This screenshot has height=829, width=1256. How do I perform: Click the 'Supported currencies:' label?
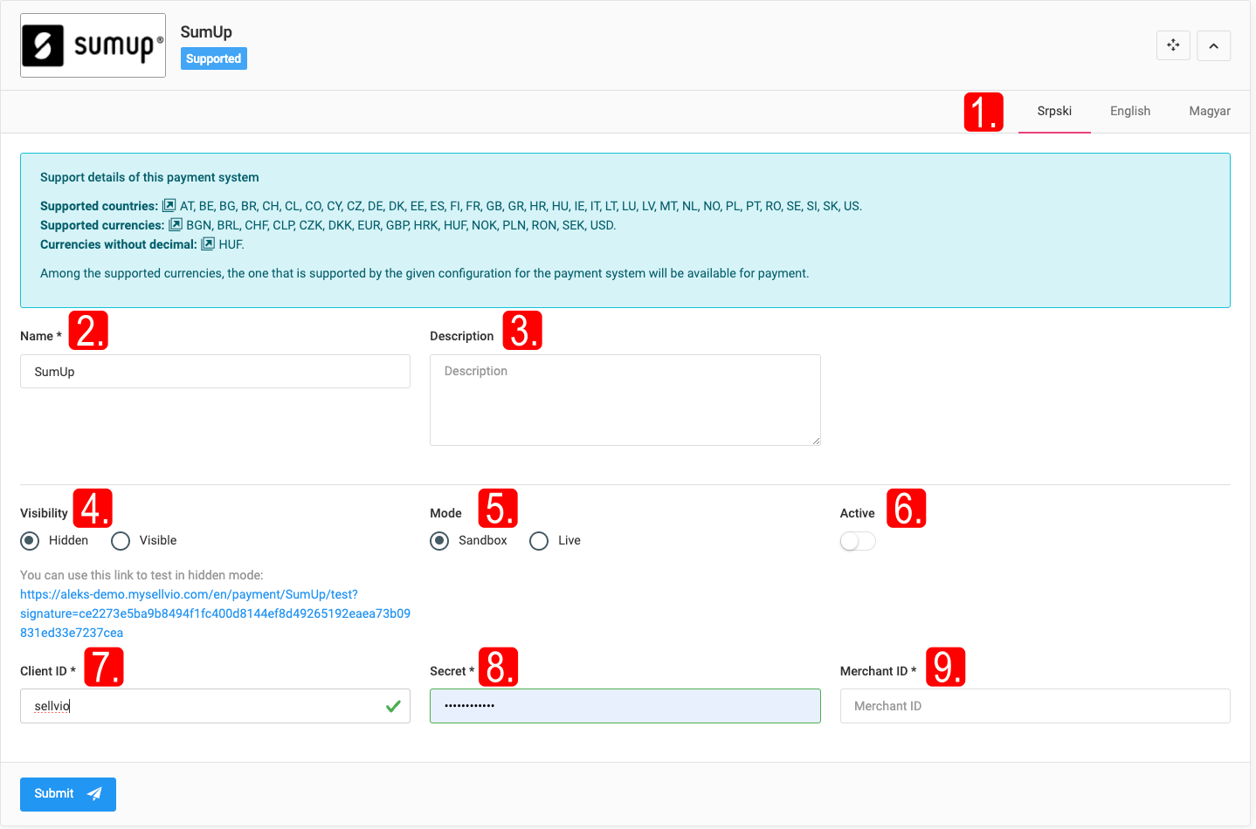click(x=102, y=225)
